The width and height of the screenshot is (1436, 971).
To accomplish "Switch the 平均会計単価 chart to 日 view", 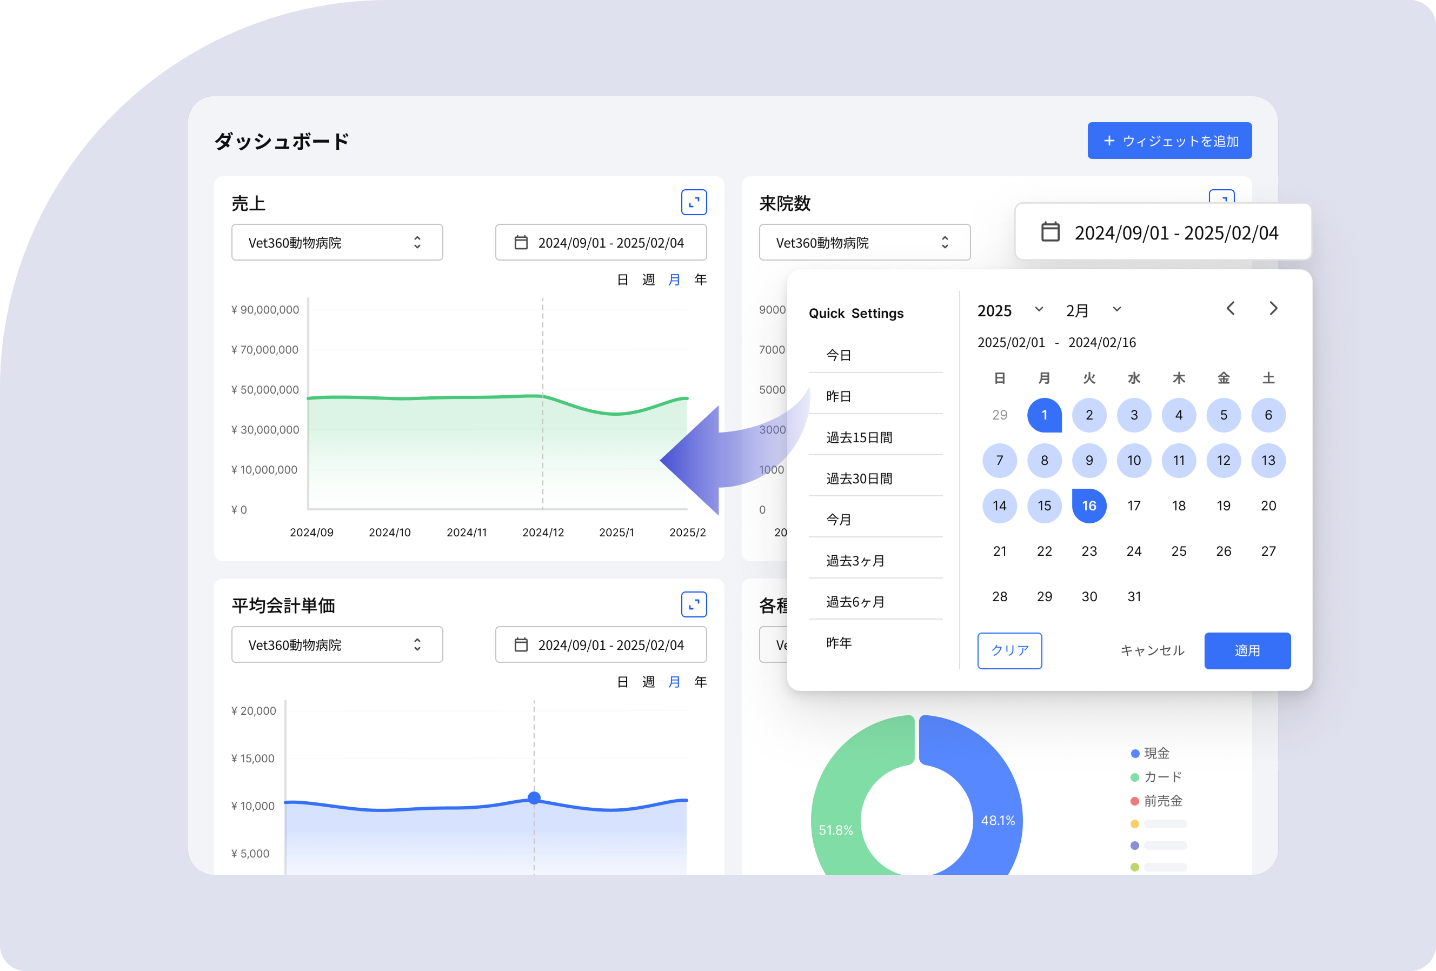I will [x=622, y=682].
